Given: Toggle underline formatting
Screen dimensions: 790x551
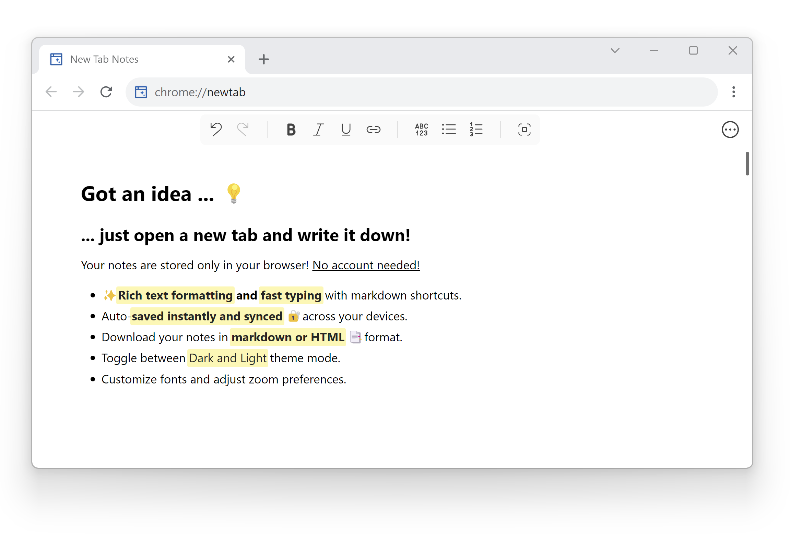Looking at the screenshot, I should (x=346, y=130).
